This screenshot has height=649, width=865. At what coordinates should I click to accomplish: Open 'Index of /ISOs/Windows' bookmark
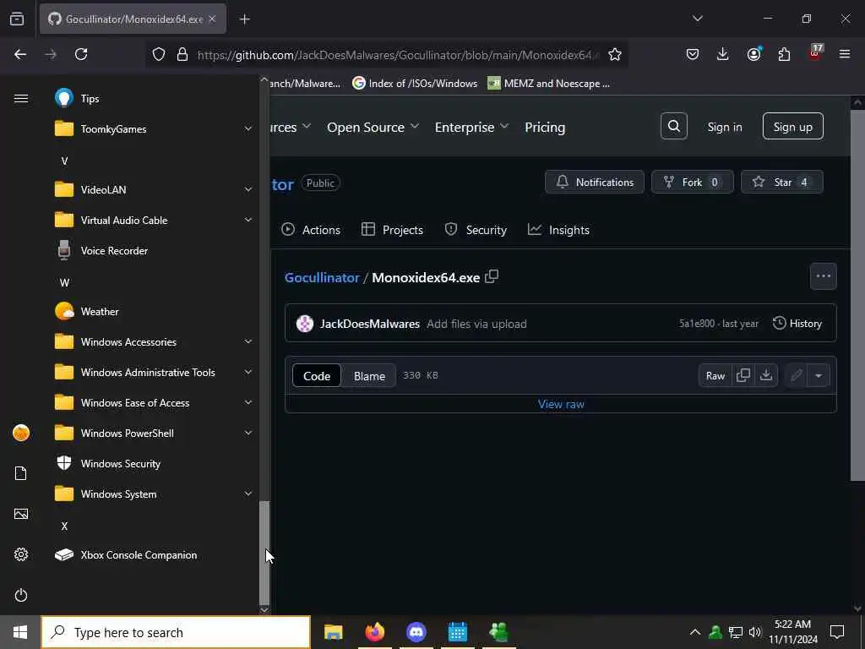pyautogui.click(x=415, y=84)
